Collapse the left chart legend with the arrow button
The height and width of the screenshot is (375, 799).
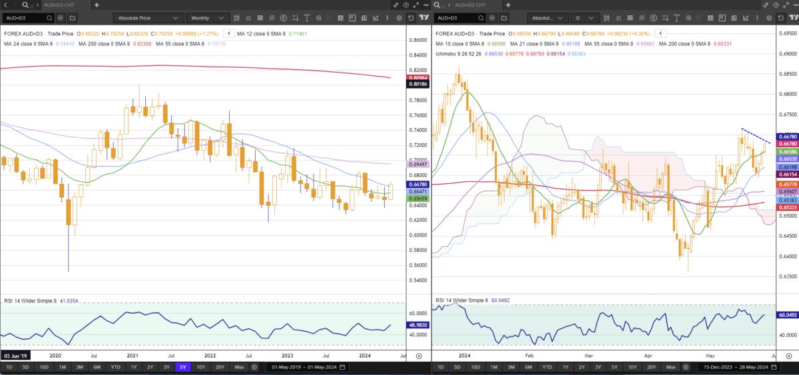click(x=229, y=33)
